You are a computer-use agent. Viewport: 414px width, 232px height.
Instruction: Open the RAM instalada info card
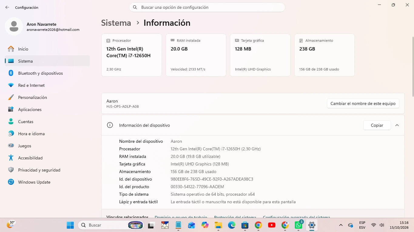pos(196,55)
